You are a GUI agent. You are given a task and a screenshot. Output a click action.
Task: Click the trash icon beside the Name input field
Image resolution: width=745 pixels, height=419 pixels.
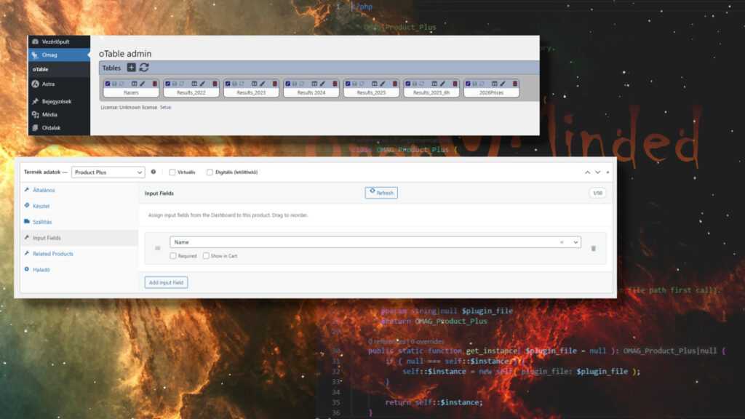(x=592, y=248)
